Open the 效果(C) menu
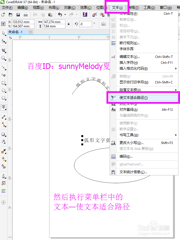This screenshot has height=240, width=180. coord(86,8)
